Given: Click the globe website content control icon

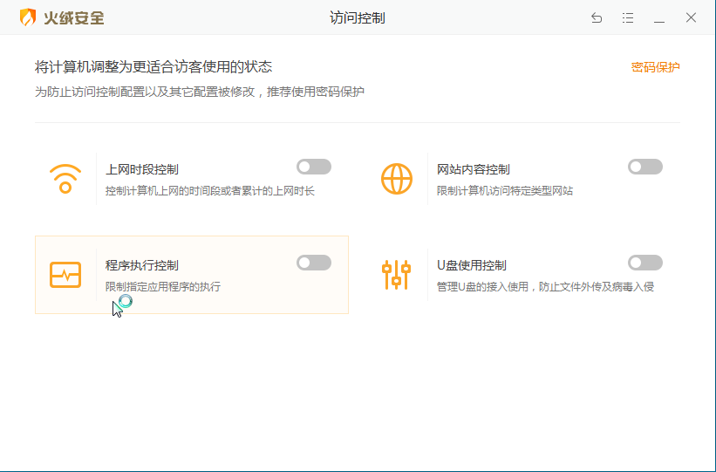Looking at the screenshot, I should (397, 179).
